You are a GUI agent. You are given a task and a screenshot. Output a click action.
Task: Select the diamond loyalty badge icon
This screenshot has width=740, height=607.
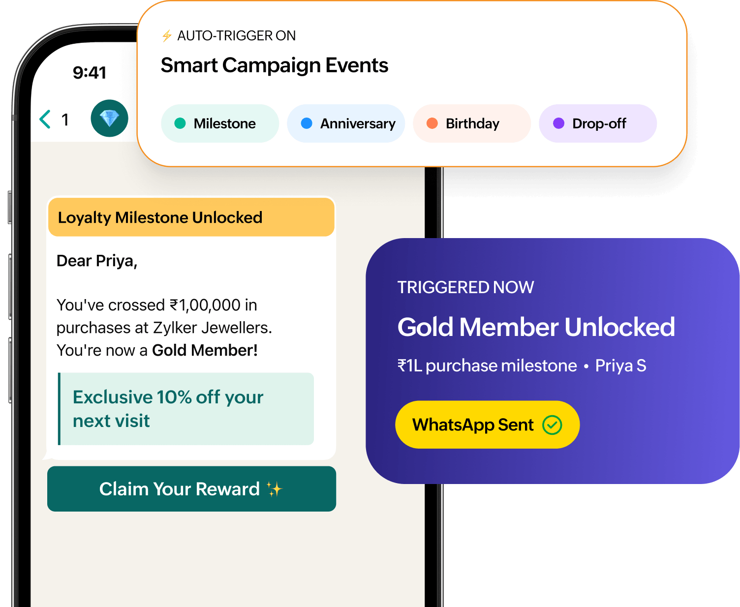(x=109, y=118)
